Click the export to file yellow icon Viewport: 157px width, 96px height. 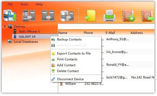[x=90, y=16]
